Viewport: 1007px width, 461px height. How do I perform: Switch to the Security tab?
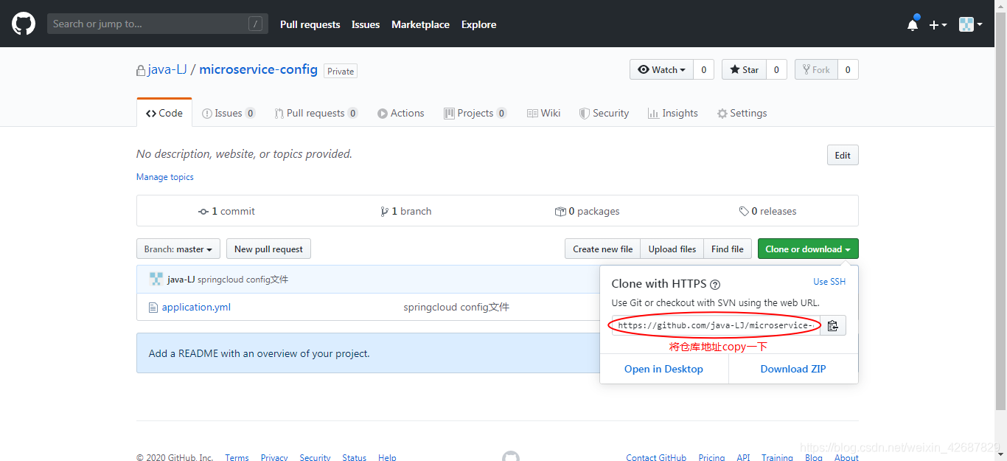point(604,113)
